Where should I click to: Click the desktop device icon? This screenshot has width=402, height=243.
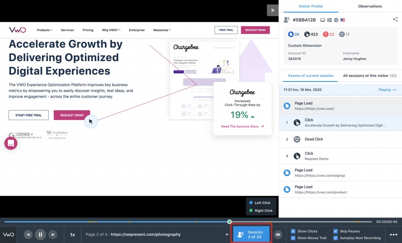(x=323, y=20)
